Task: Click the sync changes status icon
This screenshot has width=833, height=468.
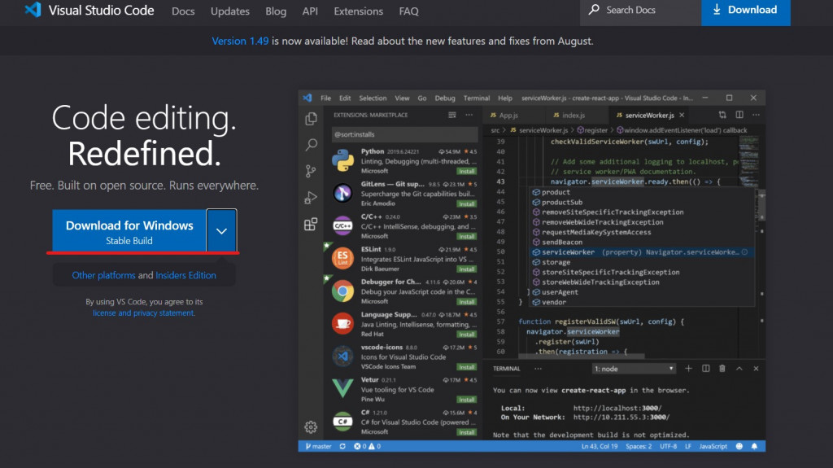Action: (342, 446)
